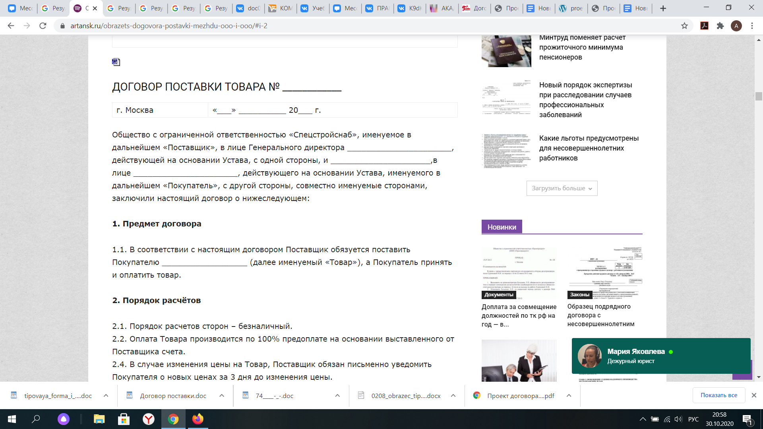Image resolution: width=763 pixels, height=429 pixels.
Task: Switch to the Дого tab
Action: tap(474, 8)
